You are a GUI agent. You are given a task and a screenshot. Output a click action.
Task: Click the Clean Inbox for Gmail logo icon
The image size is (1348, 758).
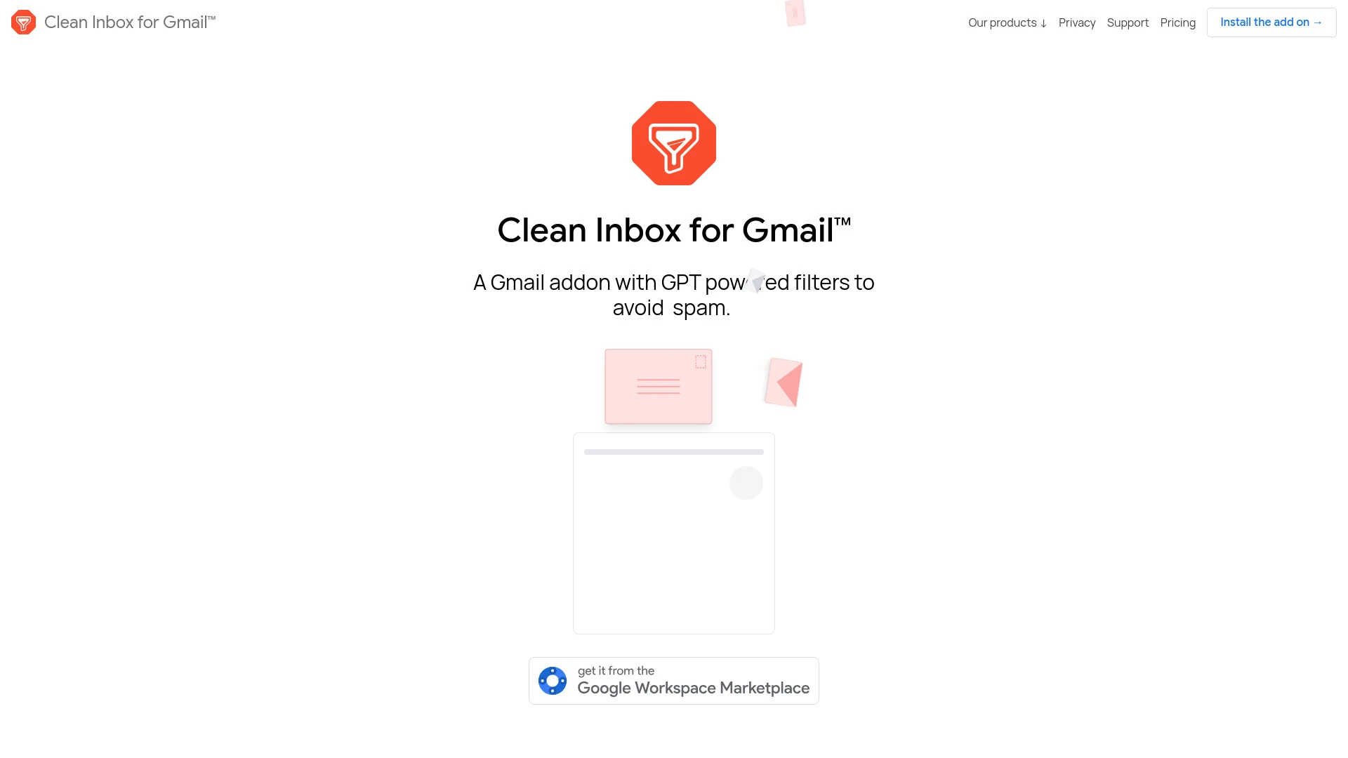[x=23, y=22]
